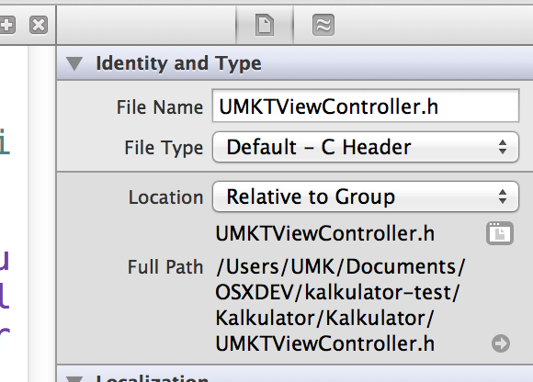Expand the Localization section triangle

click(74, 378)
